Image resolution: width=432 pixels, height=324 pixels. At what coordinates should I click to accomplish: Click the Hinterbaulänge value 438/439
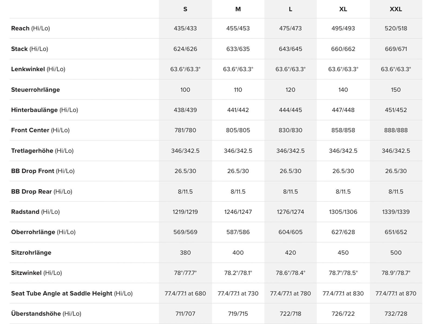[x=185, y=110]
